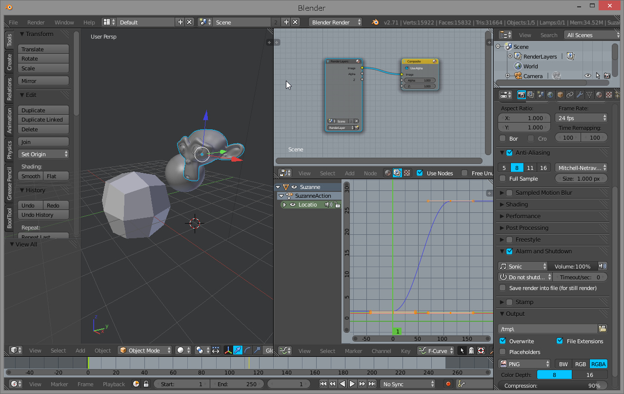Toggle the Use Nodes checkbox

(420, 173)
